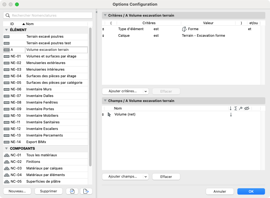Click the cursor icon beside Volume (net)
This screenshot has height=198, width=270.
coord(109,115)
